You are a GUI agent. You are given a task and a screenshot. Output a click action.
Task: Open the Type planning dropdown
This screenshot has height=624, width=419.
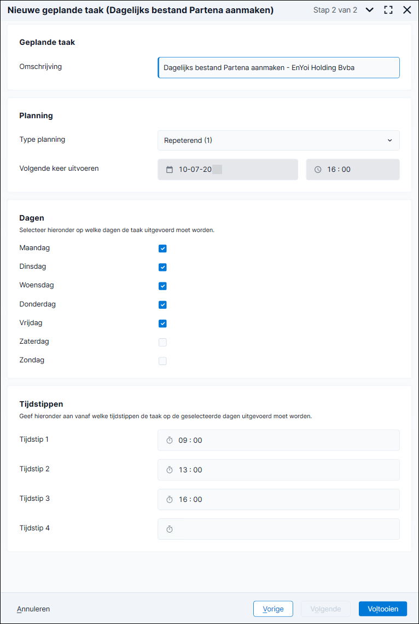[278, 141]
